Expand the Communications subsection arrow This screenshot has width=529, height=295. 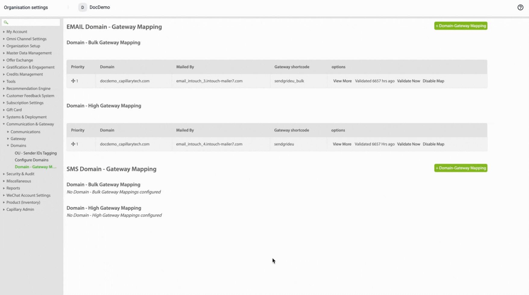8,132
